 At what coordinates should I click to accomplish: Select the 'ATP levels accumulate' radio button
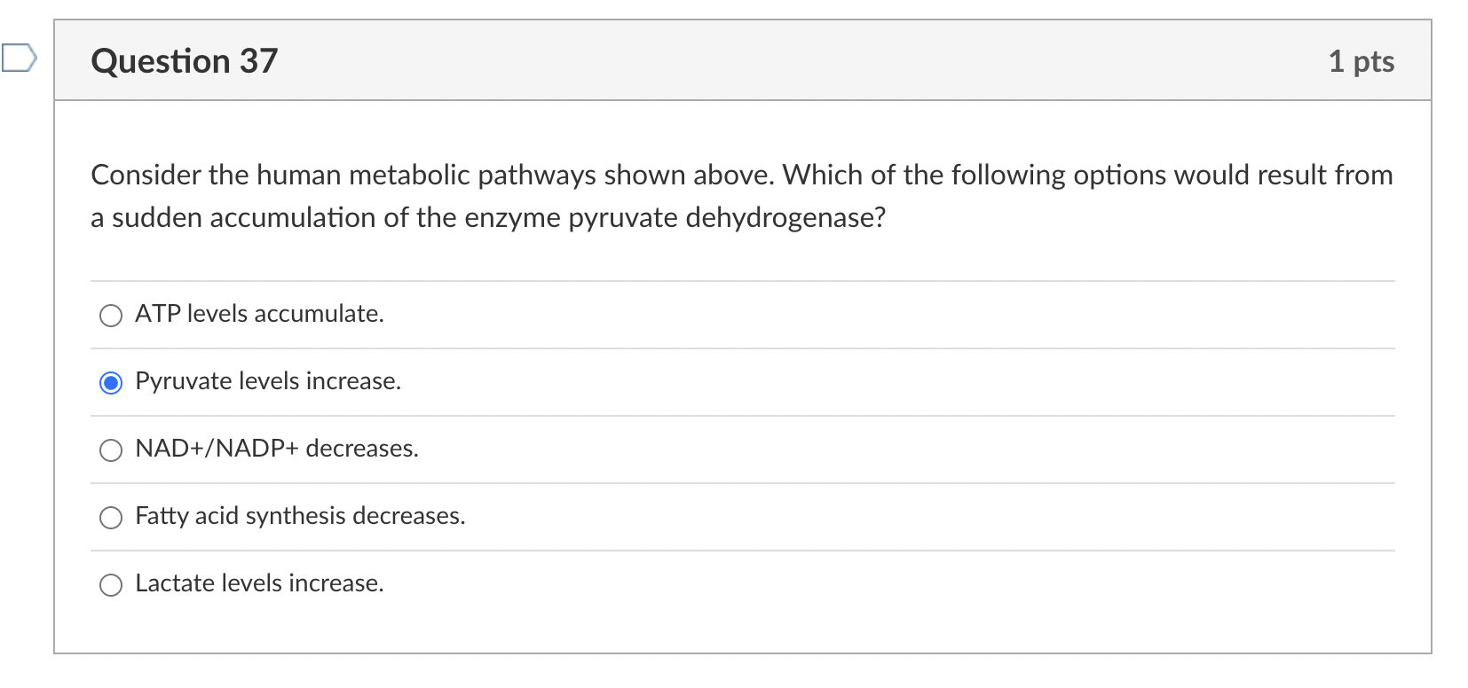(x=110, y=316)
